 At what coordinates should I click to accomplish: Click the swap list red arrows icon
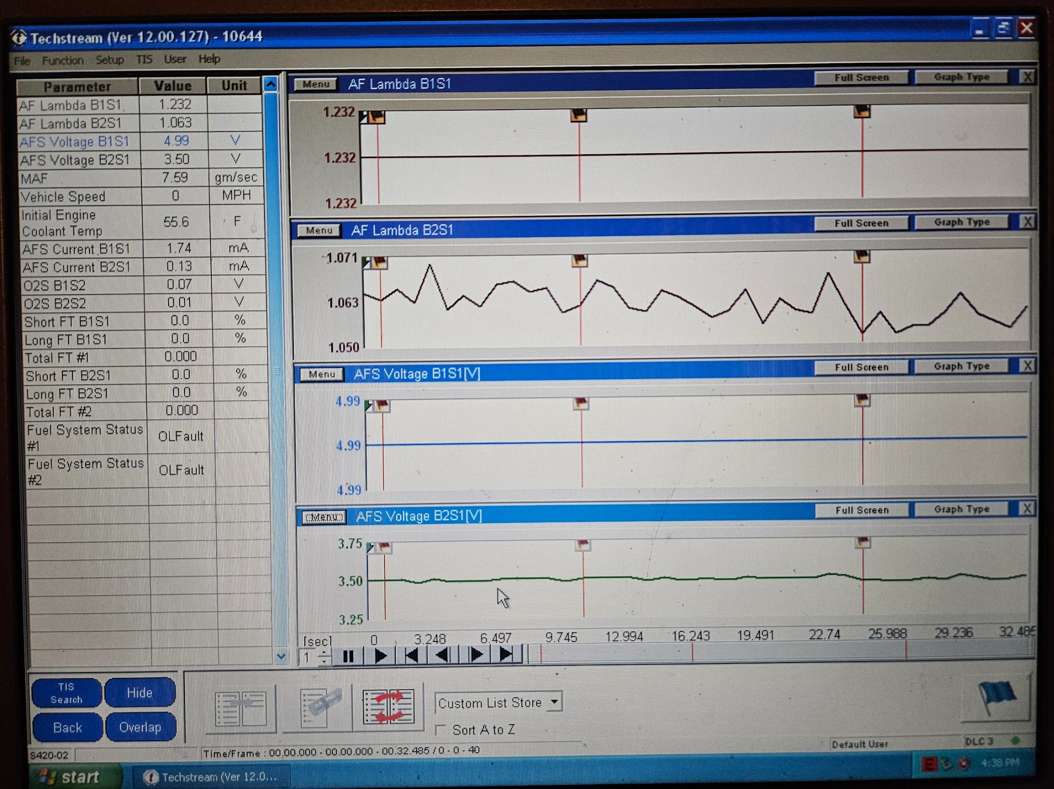(x=389, y=706)
